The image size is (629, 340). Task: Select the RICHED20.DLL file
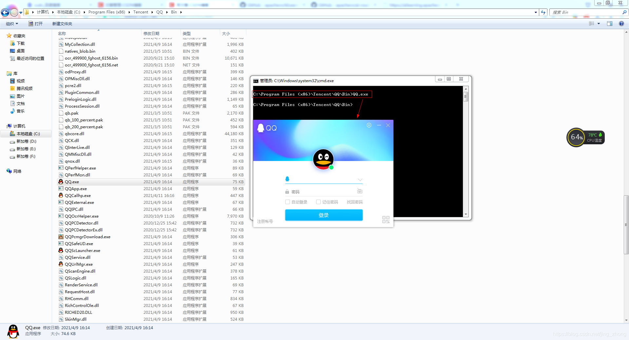(x=151, y=312)
